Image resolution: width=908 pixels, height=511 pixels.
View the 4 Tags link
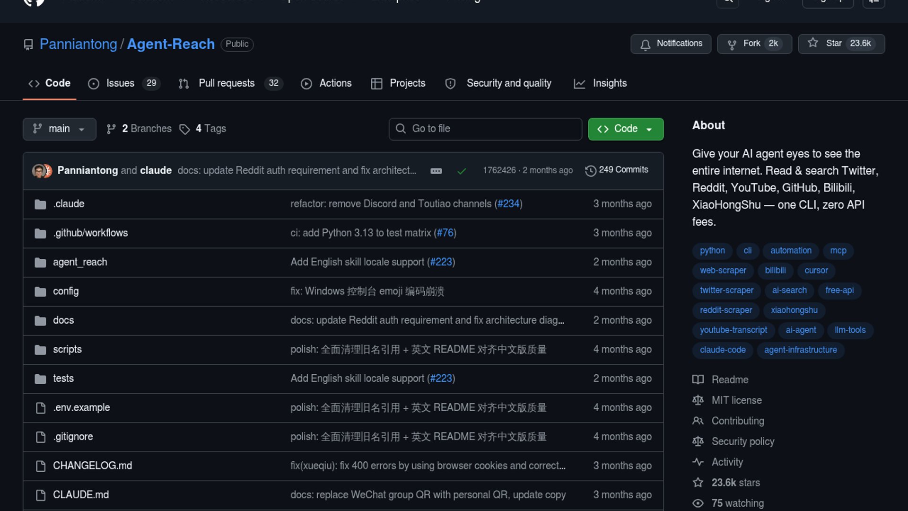click(203, 129)
